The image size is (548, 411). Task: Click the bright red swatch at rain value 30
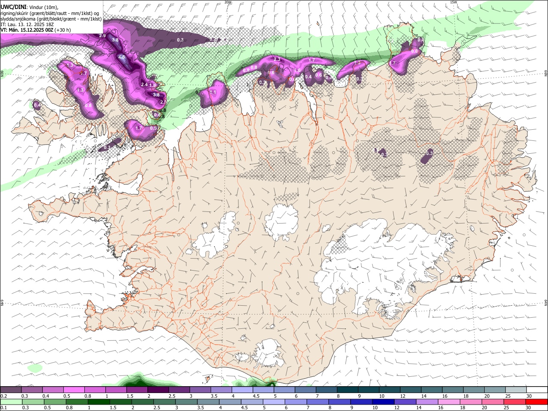(x=536, y=402)
